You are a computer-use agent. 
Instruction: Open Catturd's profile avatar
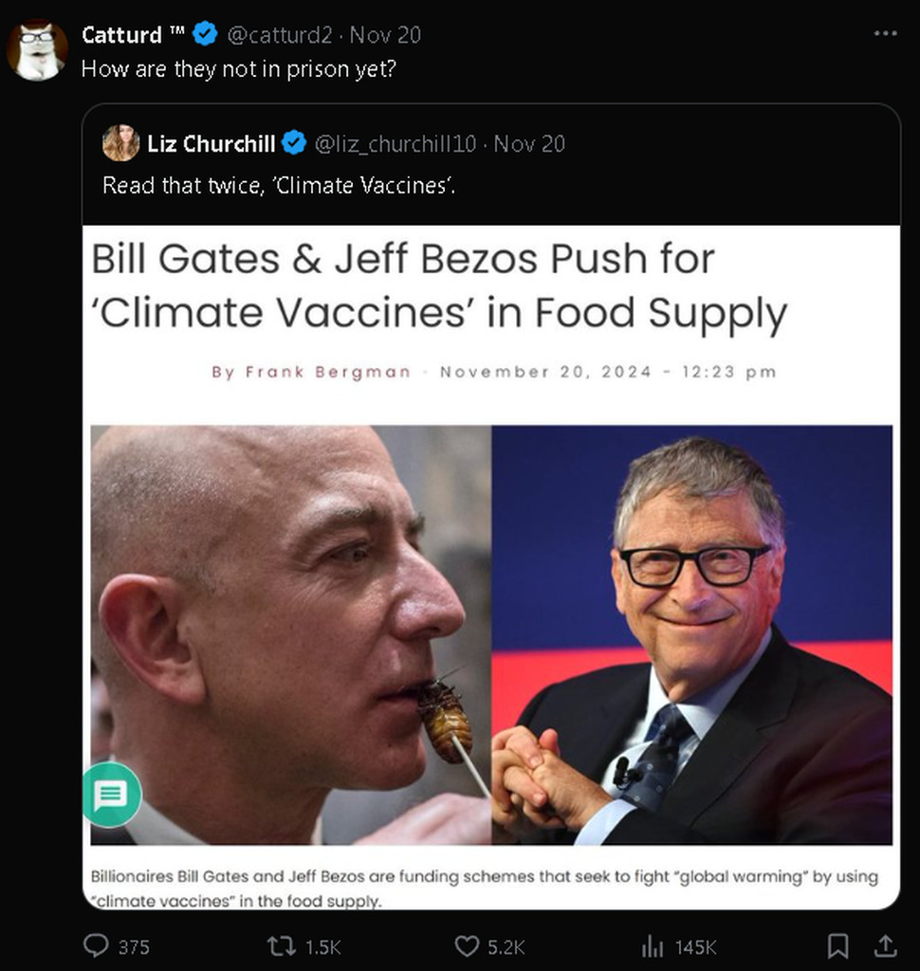[37, 49]
